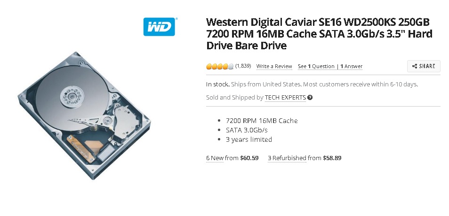
Task: Click the $58.89 refurbished price
Action: pos(332,158)
